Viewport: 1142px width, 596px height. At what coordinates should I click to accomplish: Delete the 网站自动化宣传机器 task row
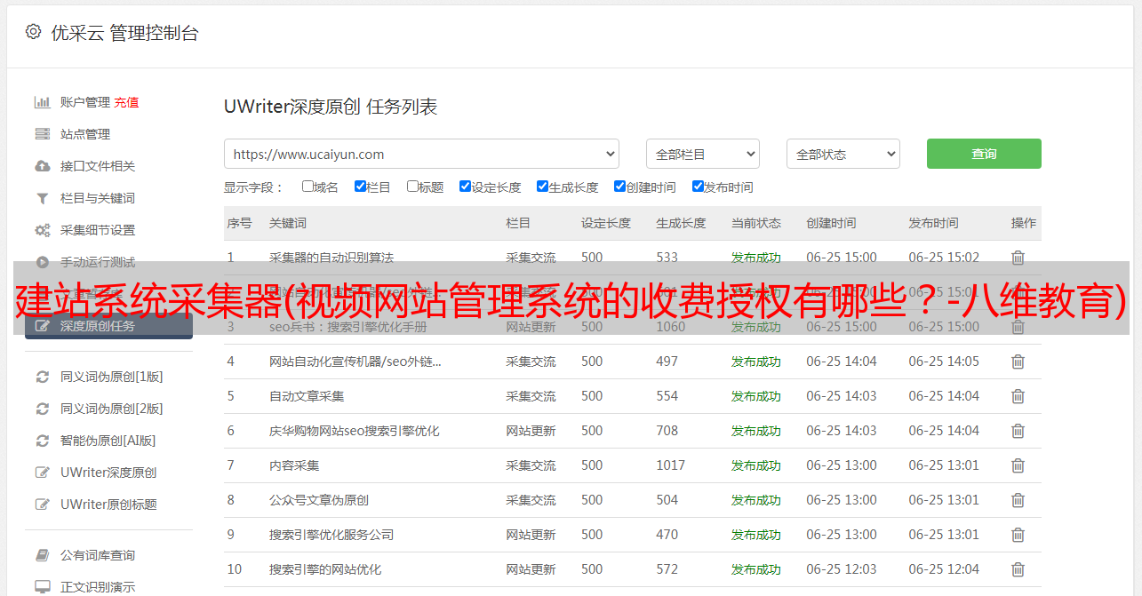click(1018, 362)
